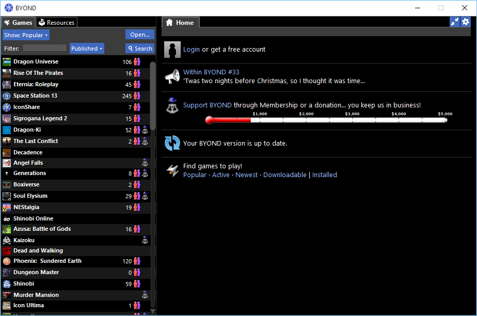Click the member badge on Murder Mansion row
The height and width of the screenshot is (316, 477).
tap(145, 295)
